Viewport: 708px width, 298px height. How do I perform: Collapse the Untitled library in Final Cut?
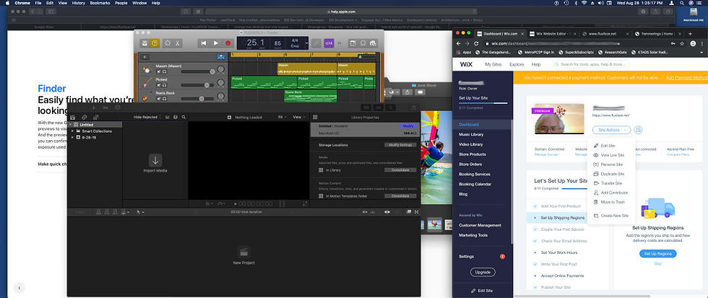(70, 125)
